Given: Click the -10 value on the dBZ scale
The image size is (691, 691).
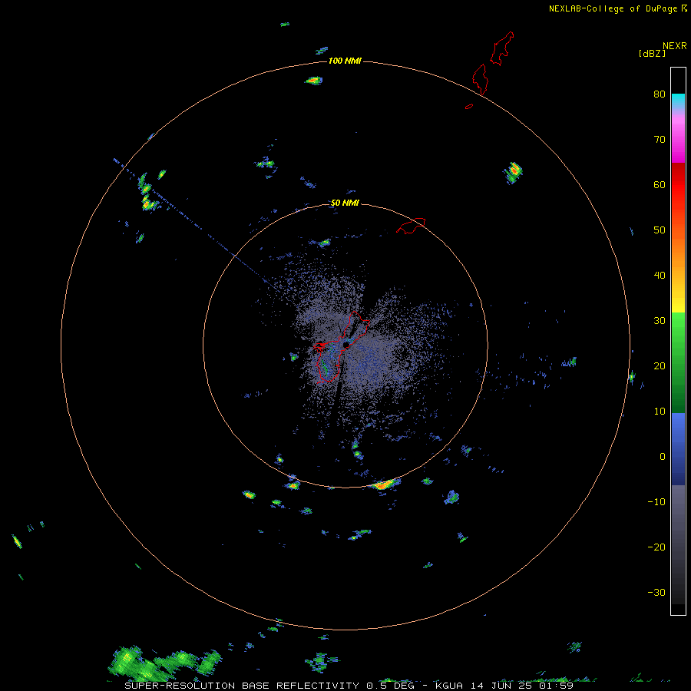Looking at the screenshot, I should click(x=656, y=501).
